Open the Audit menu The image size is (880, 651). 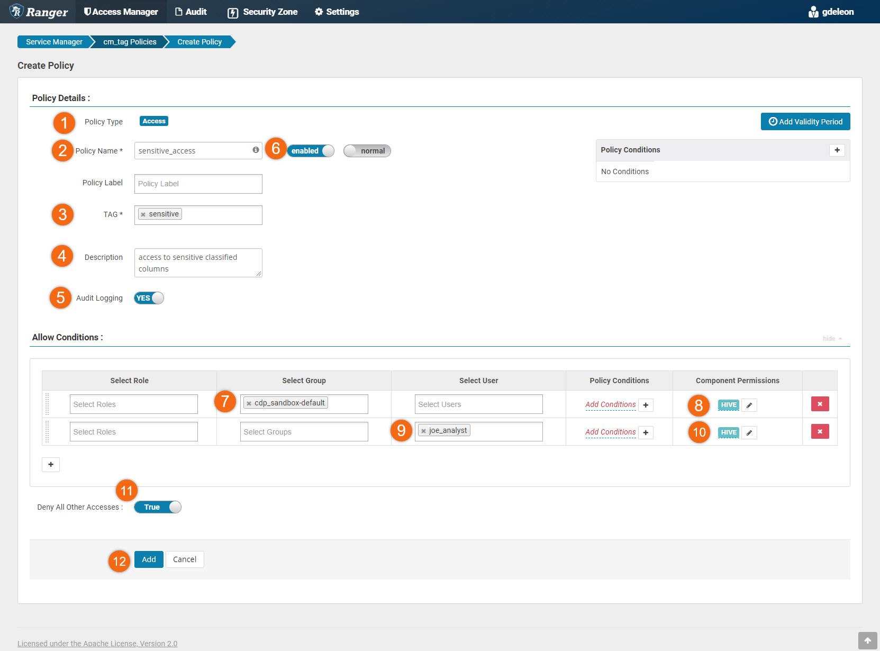coord(191,12)
